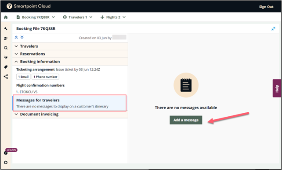The height and width of the screenshot is (170, 282).
Task: Click the share icon in sidebar
Action: click(x=6, y=77)
